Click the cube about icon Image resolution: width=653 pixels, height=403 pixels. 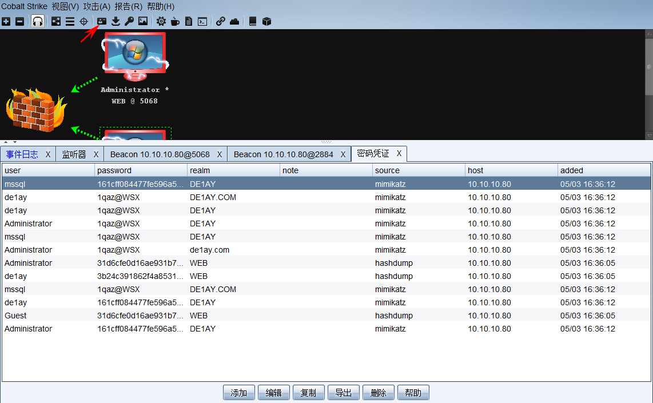[266, 22]
